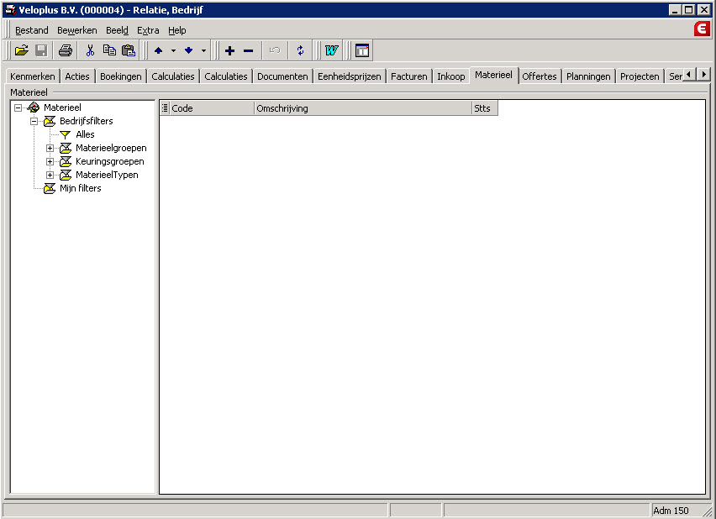716x519 pixels.
Task: Click the Refresh arrows icon
Action: [300, 50]
